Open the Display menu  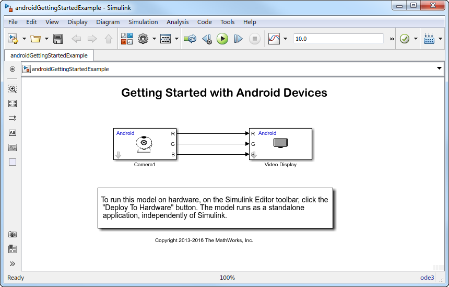coord(77,22)
